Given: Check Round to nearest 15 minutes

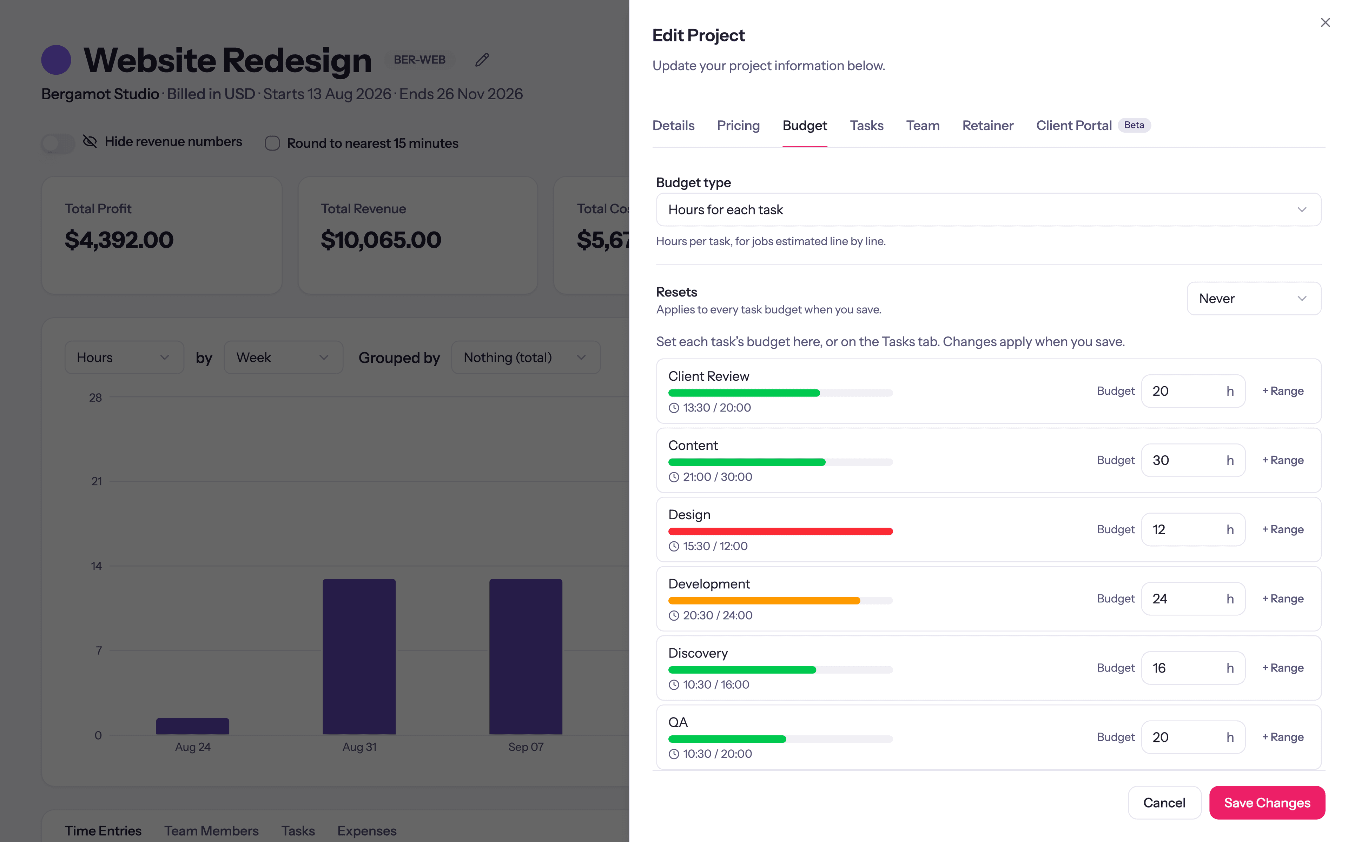Looking at the screenshot, I should point(272,143).
